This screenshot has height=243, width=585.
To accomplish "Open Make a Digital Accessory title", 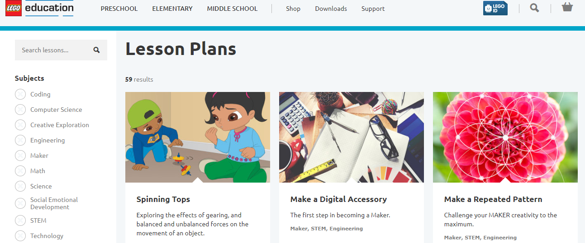I will tap(338, 199).
